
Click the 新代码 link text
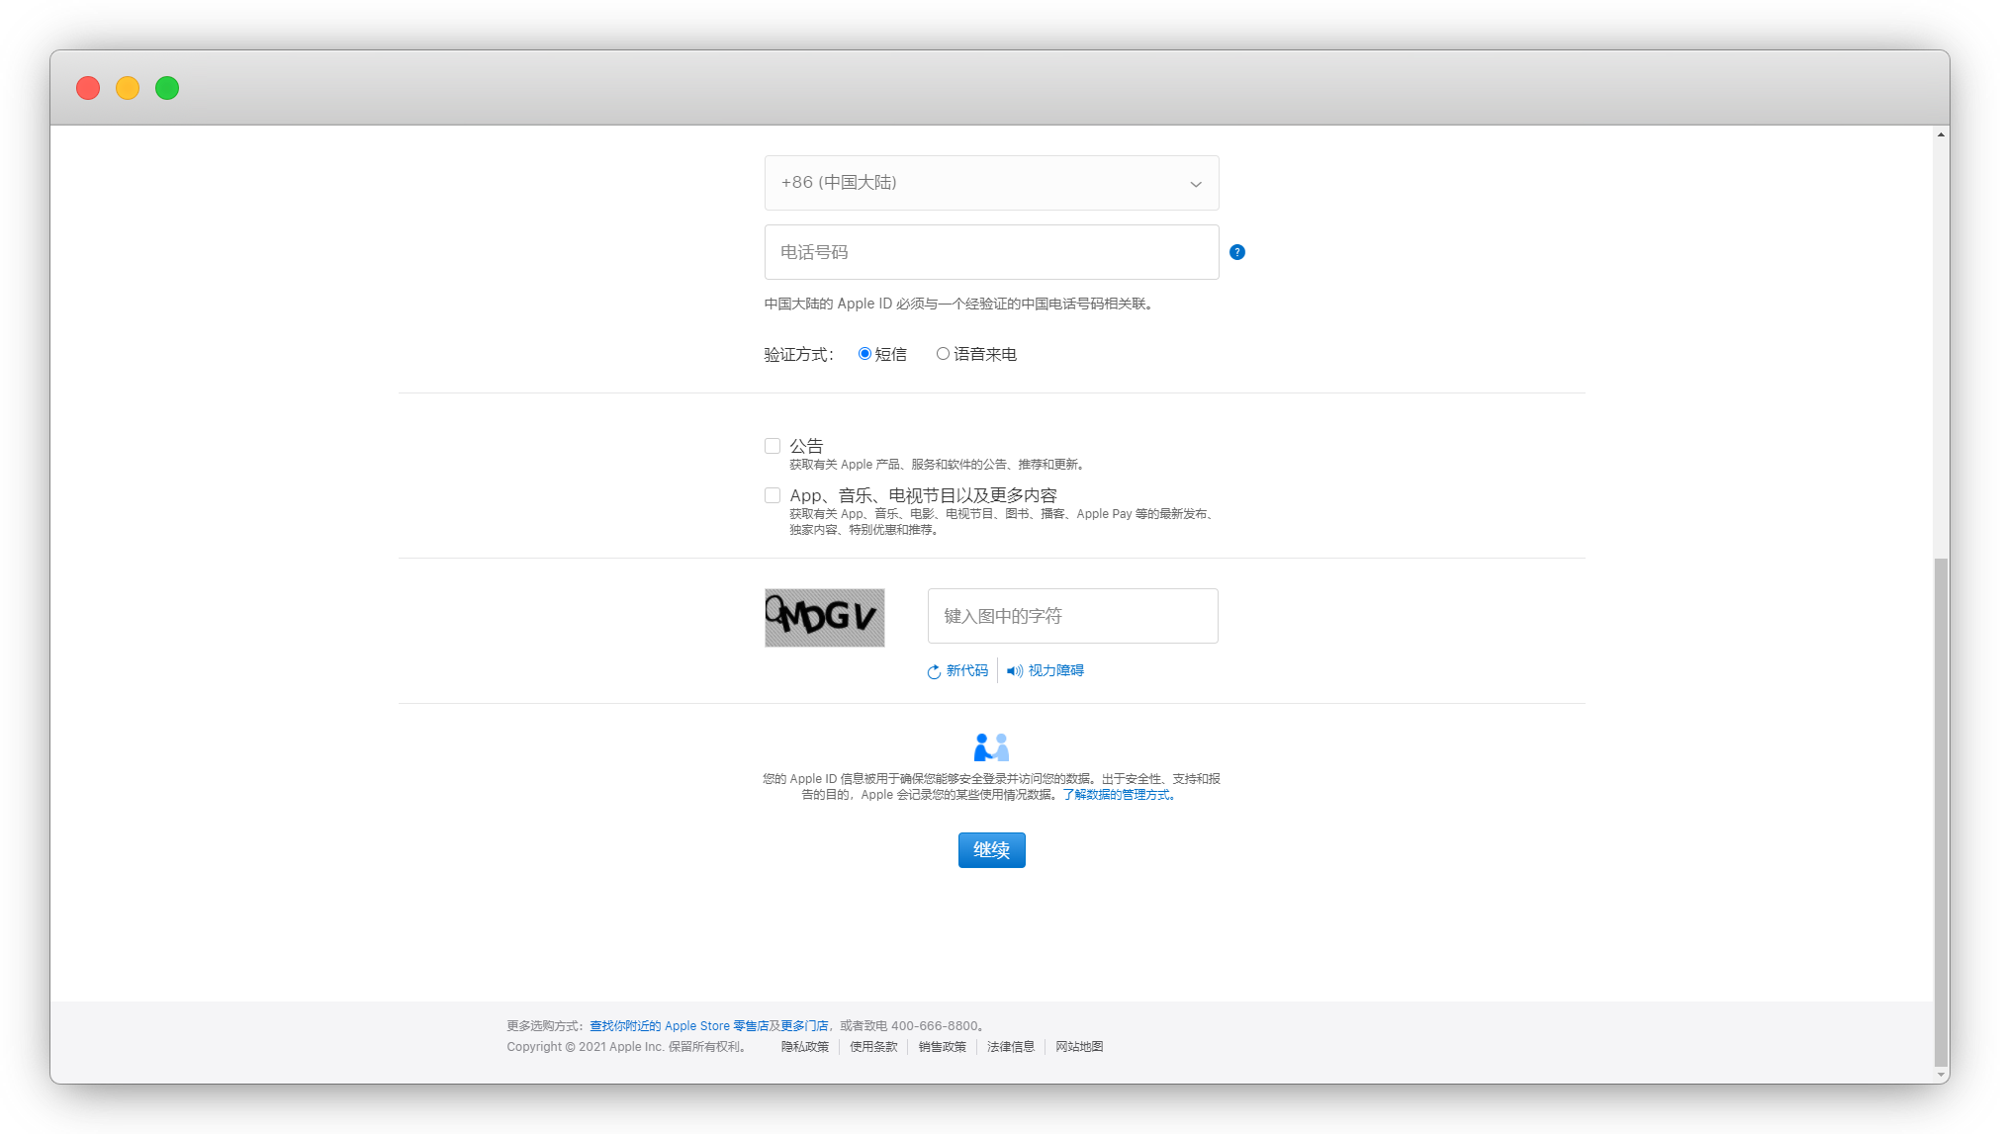click(966, 670)
